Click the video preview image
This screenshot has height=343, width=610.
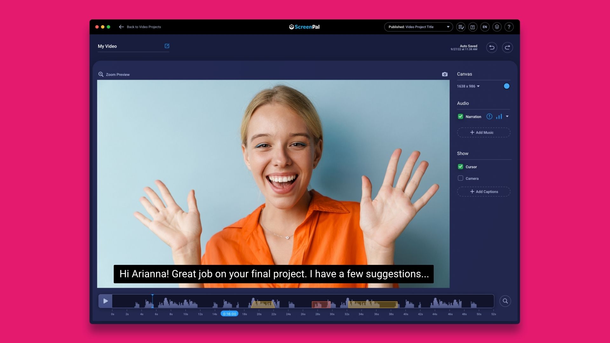click(x=273, y=184)
